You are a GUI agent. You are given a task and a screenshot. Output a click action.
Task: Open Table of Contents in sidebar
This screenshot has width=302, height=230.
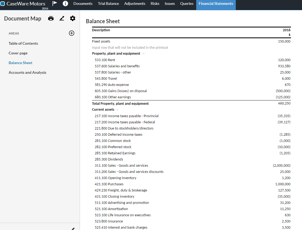click(23, 43)
